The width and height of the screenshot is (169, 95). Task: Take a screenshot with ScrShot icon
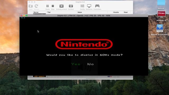point(71,6)
